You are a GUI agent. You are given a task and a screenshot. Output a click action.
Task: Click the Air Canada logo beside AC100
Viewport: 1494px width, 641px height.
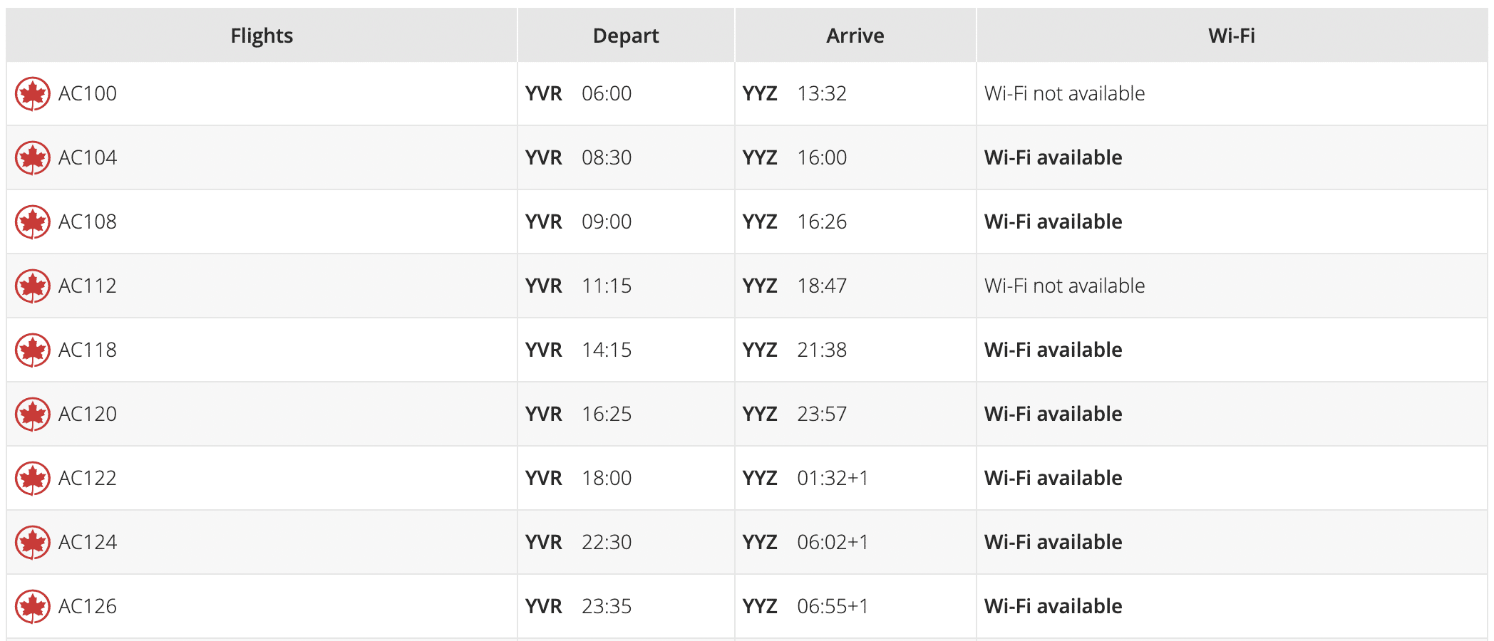(x=33, y=94)
